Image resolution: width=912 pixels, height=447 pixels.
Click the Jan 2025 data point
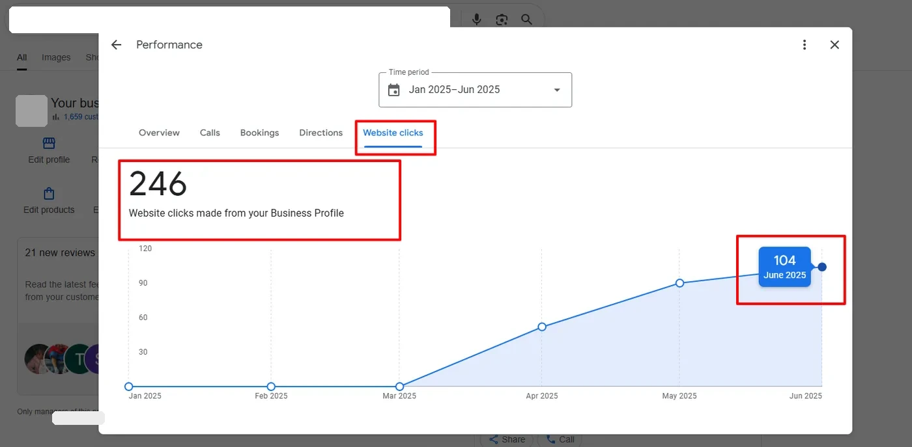coord(128,386)
